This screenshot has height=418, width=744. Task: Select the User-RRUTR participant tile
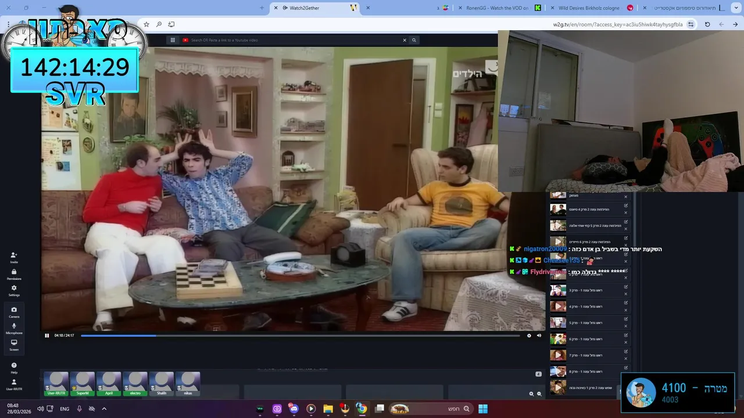pyautogui.click(x=56, y=384)
